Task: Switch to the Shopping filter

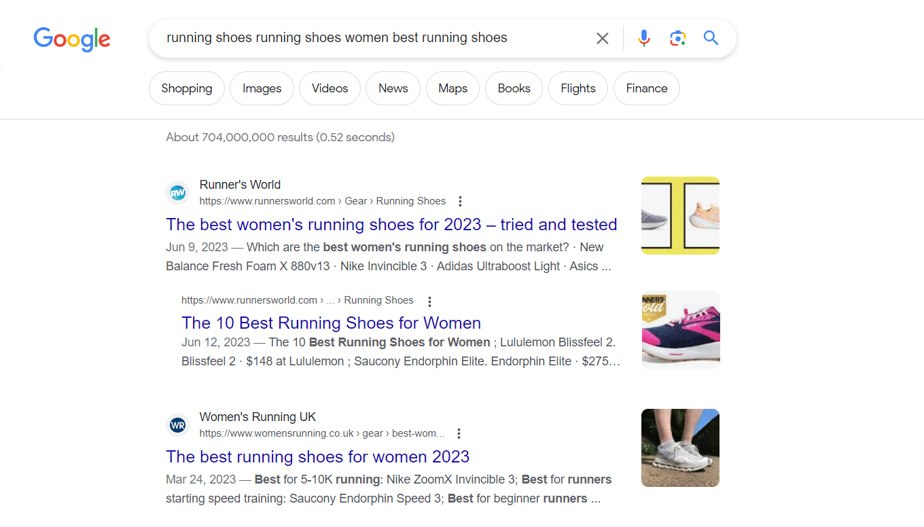Action: [187, 88]
